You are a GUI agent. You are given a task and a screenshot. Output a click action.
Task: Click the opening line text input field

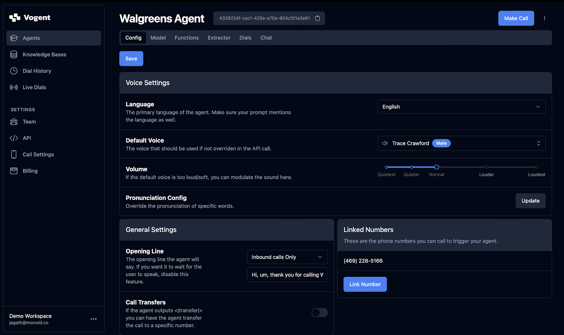point(287,275)
